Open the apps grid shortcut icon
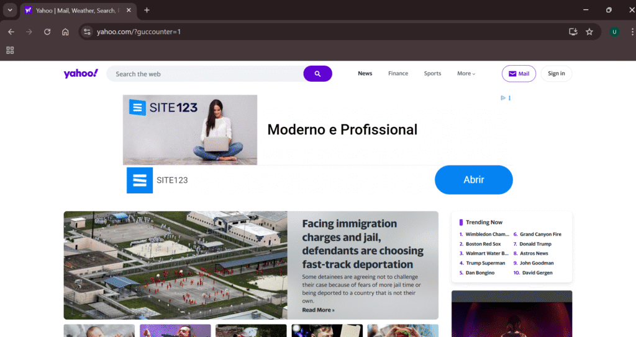 pos(10,50)
